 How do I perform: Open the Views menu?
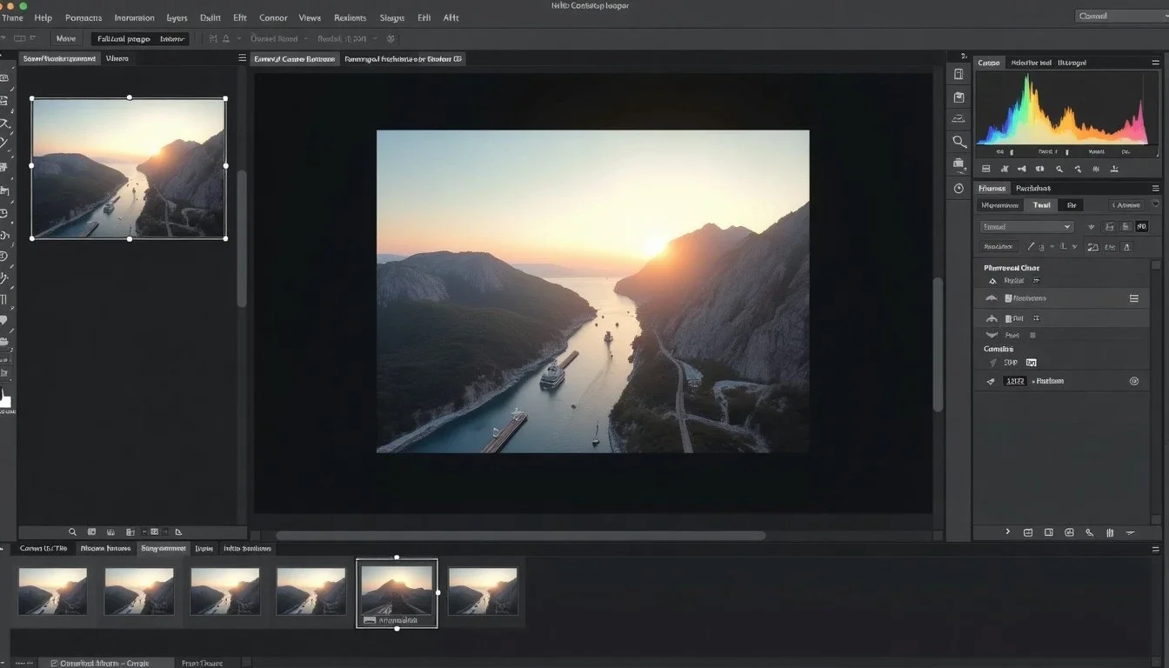(310, 17)
